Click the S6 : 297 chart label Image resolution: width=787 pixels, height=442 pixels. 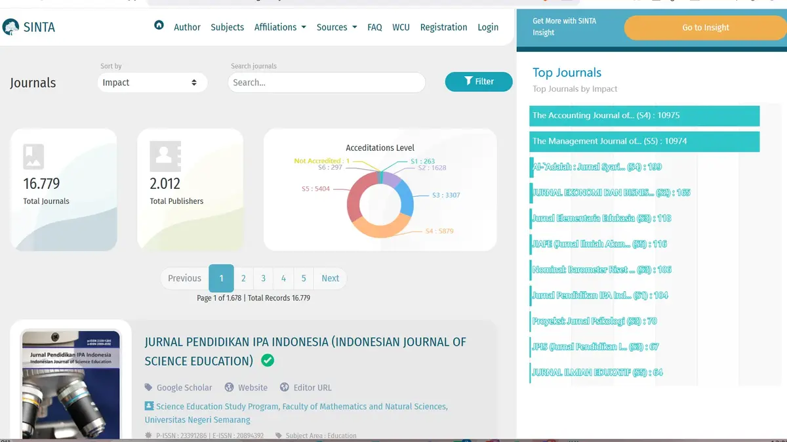330,167
